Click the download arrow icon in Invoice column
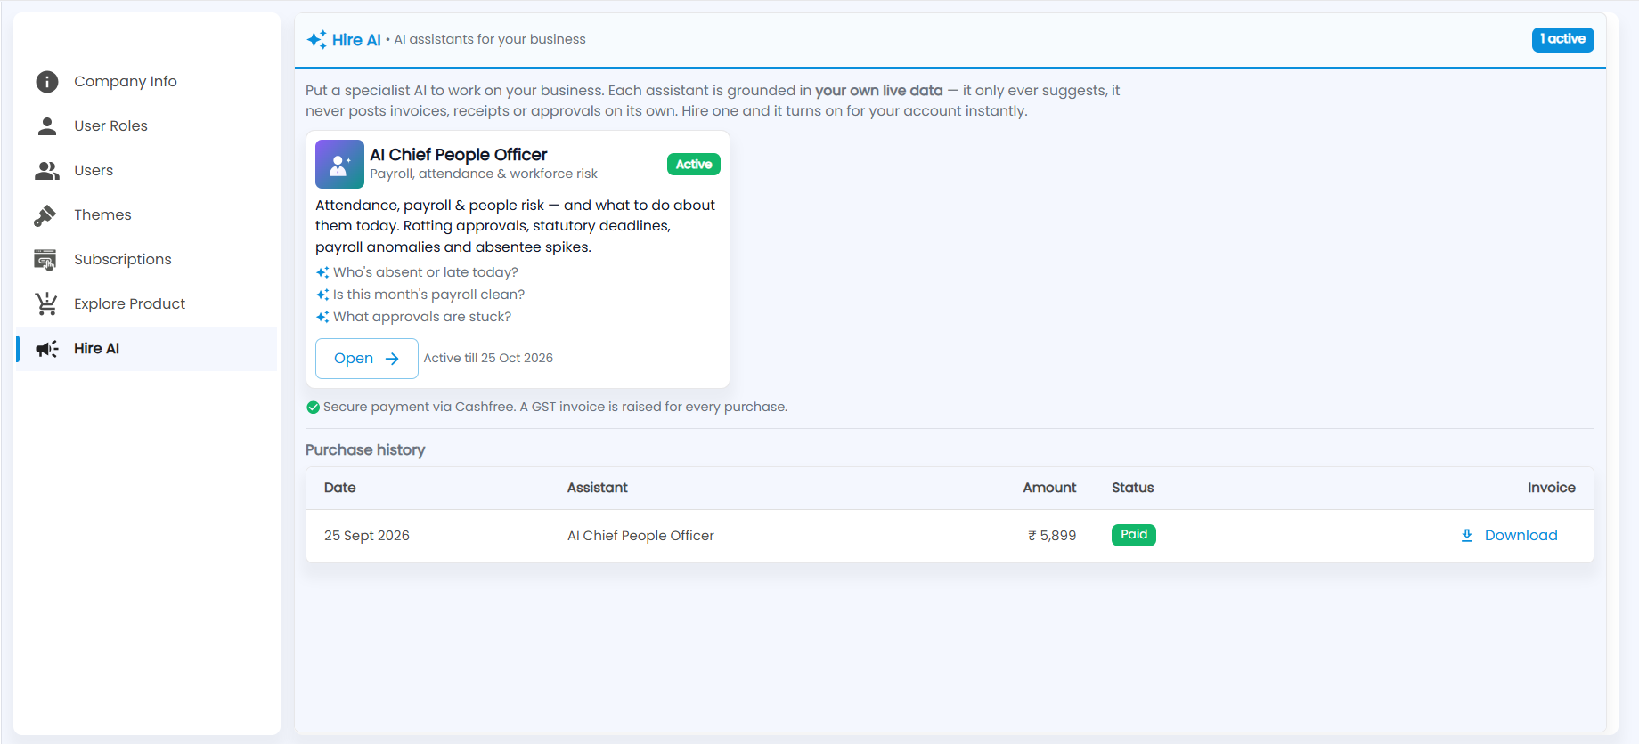Image resolution: width=1639 pixels, height=744 pixels. pyautogui.click(x=1467, y=536)
